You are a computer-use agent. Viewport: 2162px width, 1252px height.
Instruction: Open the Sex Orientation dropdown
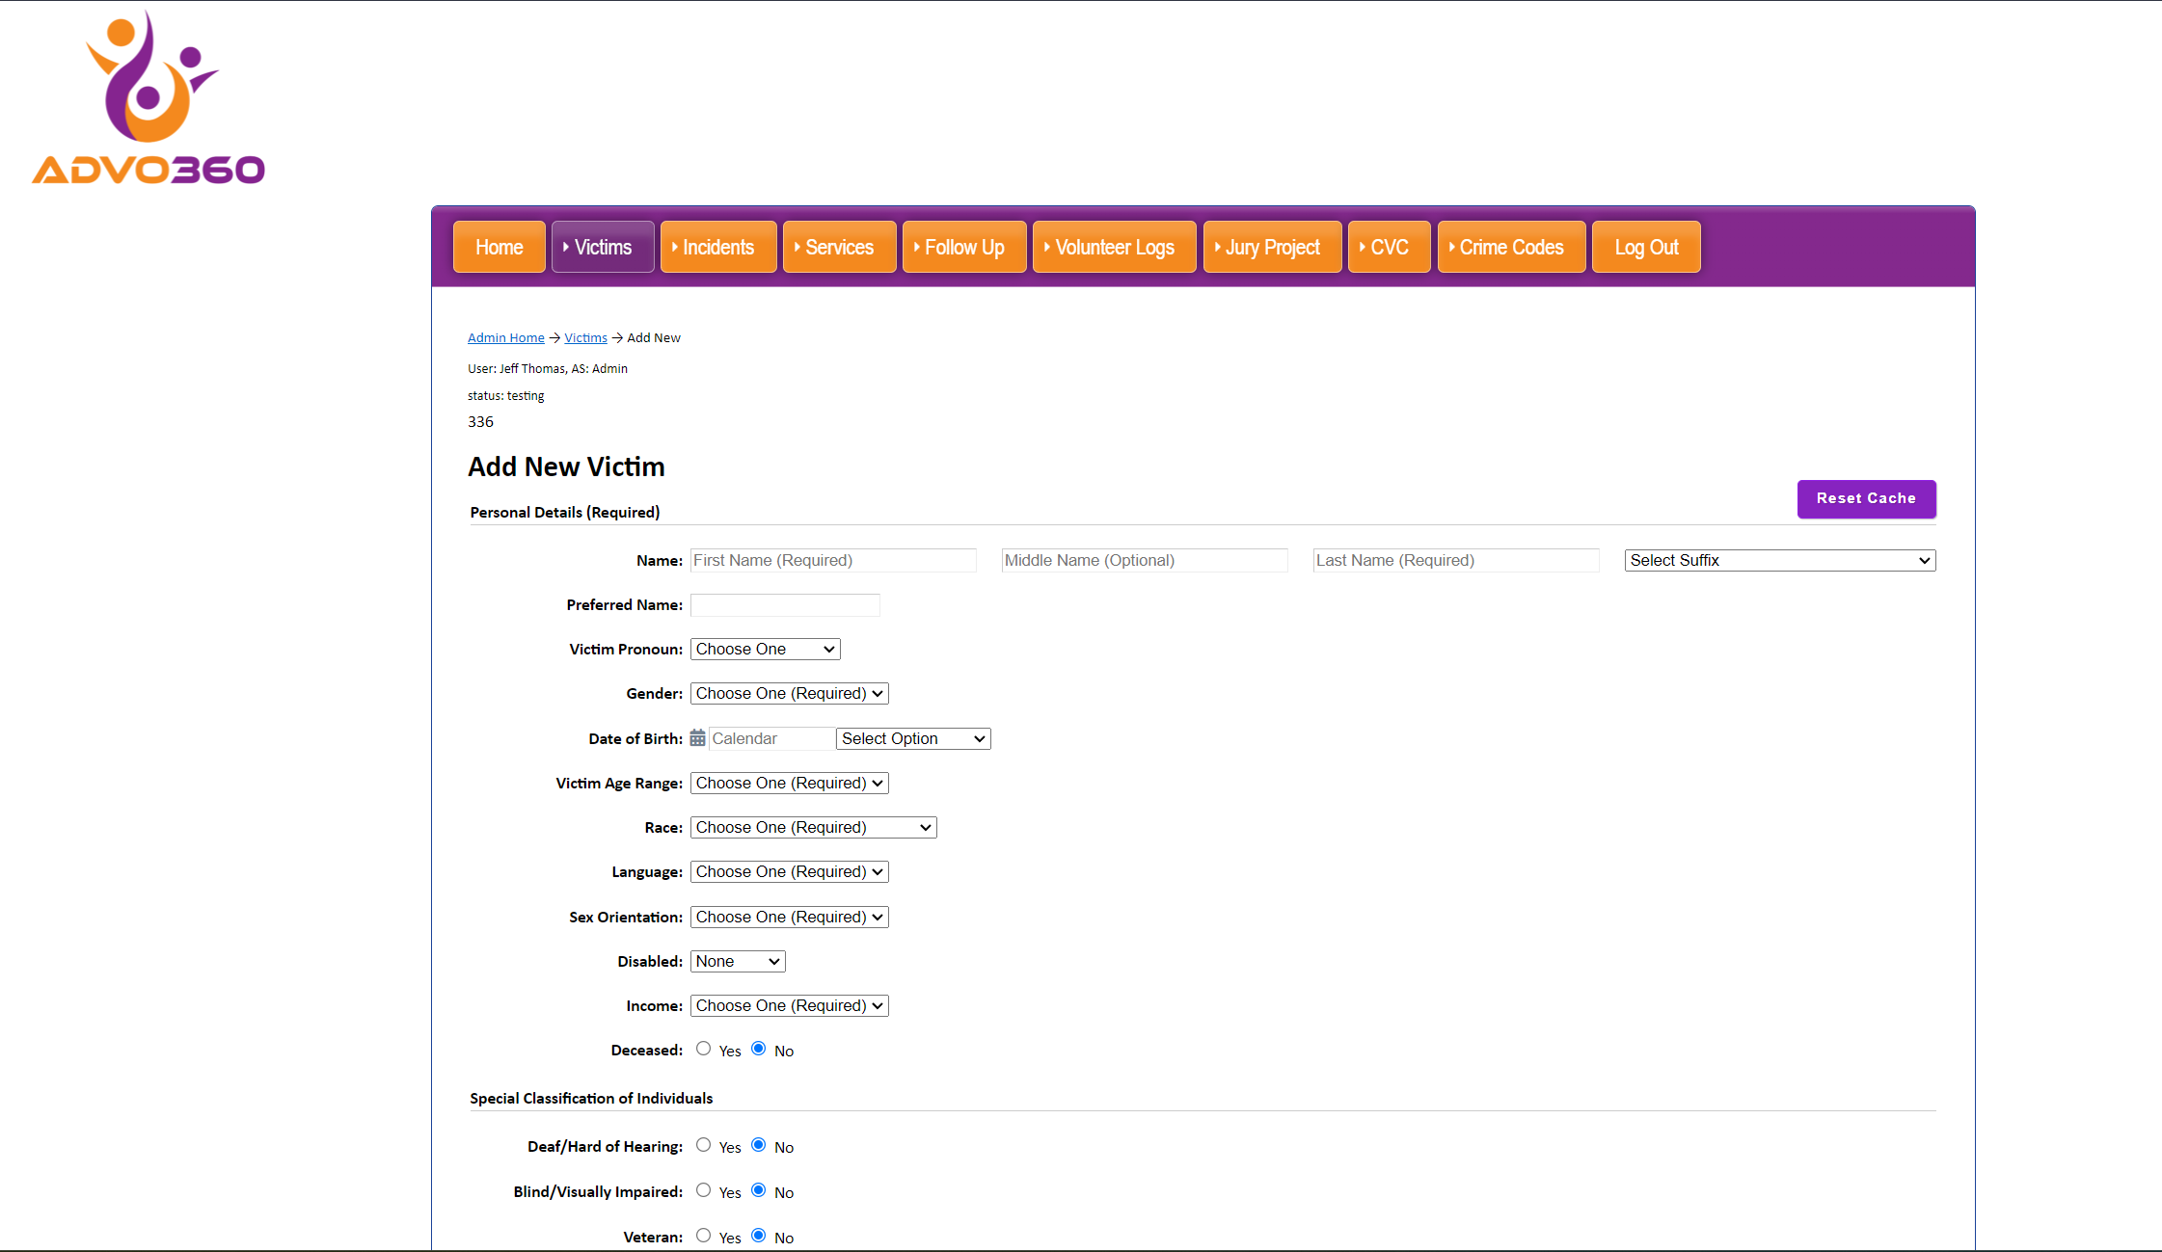click(x=790, y=918)
